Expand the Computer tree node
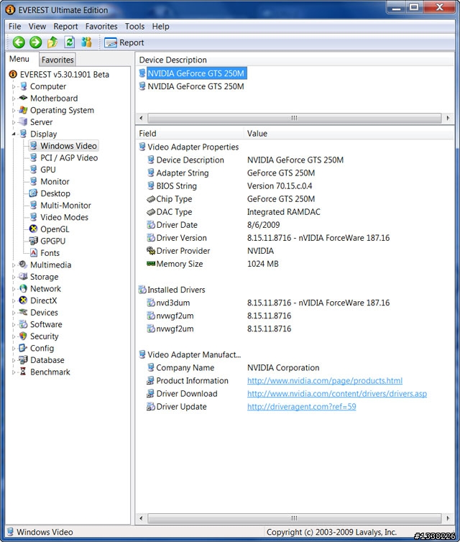The height and width of the screenshot is (542, 460). click(x=14, y=87)
